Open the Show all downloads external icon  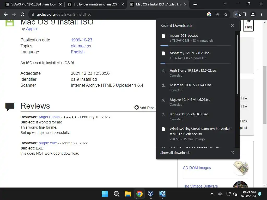click(232, 153)
